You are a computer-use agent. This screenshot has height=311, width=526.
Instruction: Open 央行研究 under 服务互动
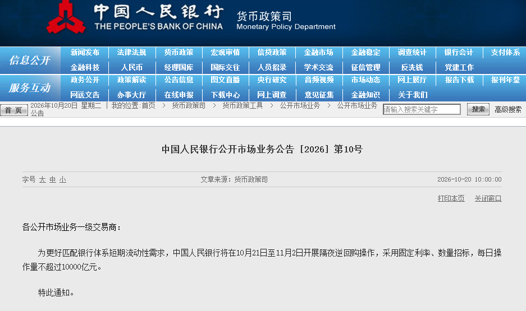tap(272, 80)
